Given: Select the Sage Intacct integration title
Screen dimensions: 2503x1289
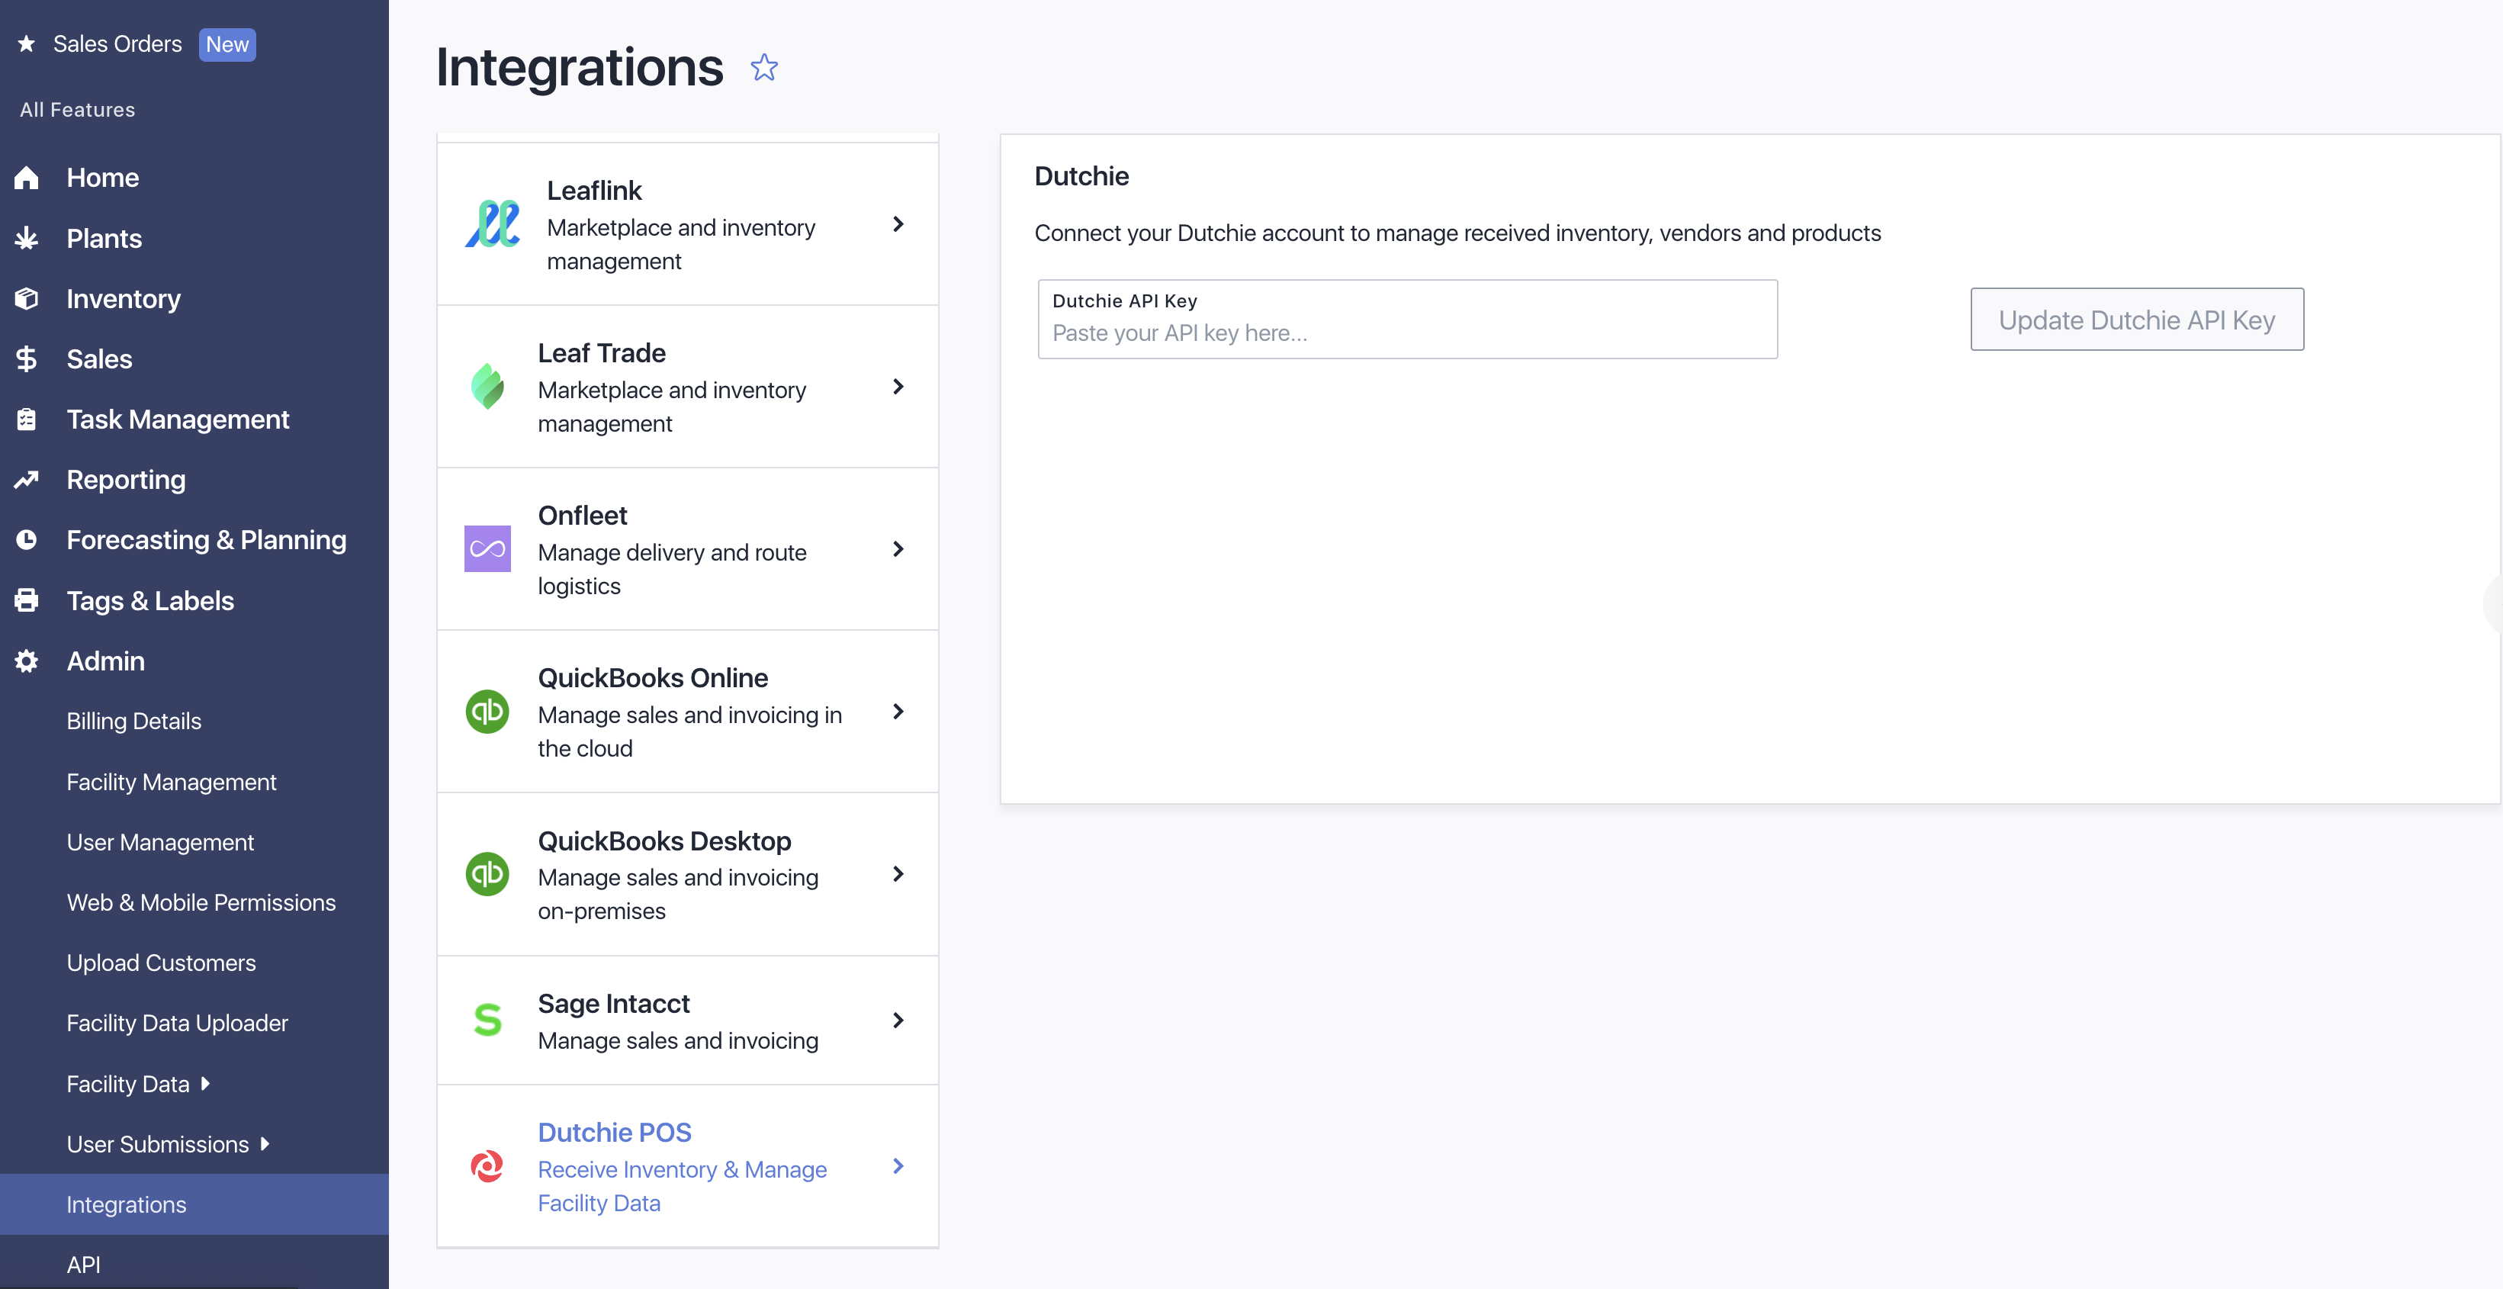Looking at the screenshot, I should pos(614,1003).
